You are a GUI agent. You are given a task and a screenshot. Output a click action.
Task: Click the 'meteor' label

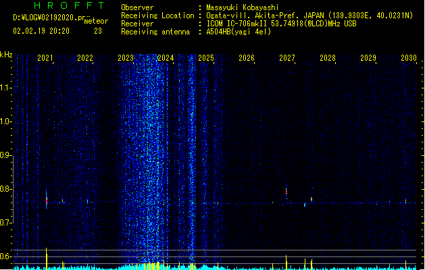tap(96, 21)
